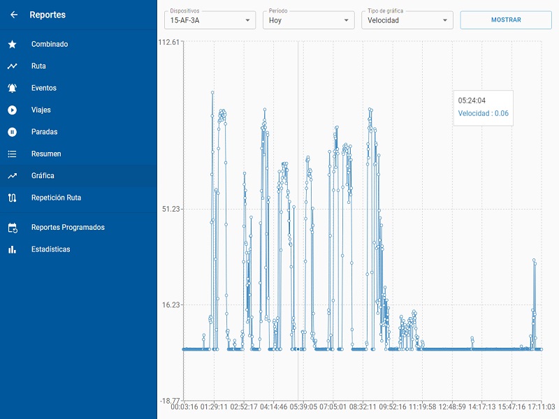Screen dimensions: 559x419
Task: Select Estadísticas in the sidebar
Action: 50,249
